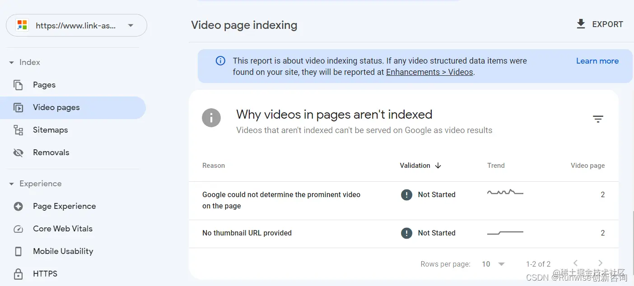Screen dimensions: 634x286
Task: Click the Mobile Usability phone icon
Action: point(18,251)
